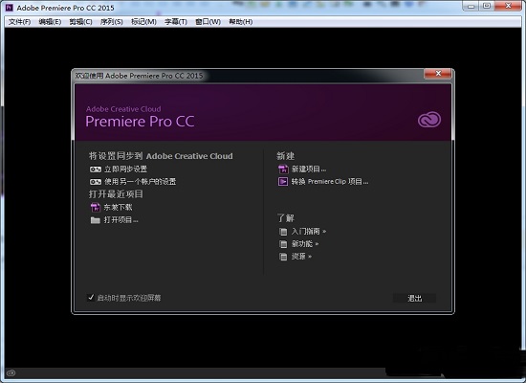
Task: Open the 标记(M) menu
Action: (143, 22)
